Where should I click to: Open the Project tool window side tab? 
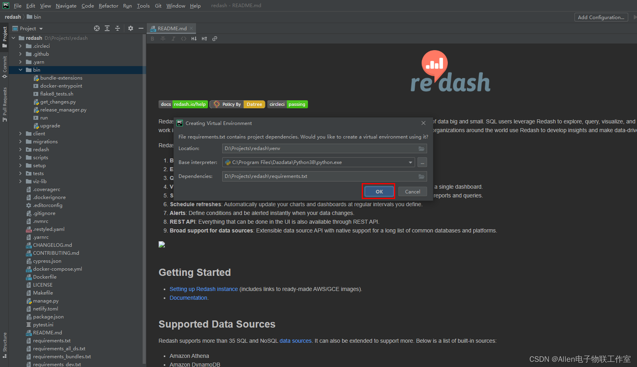click(4, 37)
